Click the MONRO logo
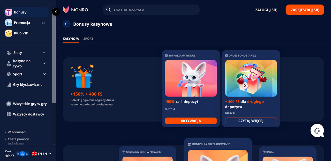331x161 pixels. (76, 10)
